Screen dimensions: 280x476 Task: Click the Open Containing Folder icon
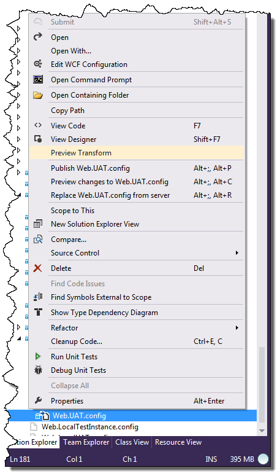[38, 95]
